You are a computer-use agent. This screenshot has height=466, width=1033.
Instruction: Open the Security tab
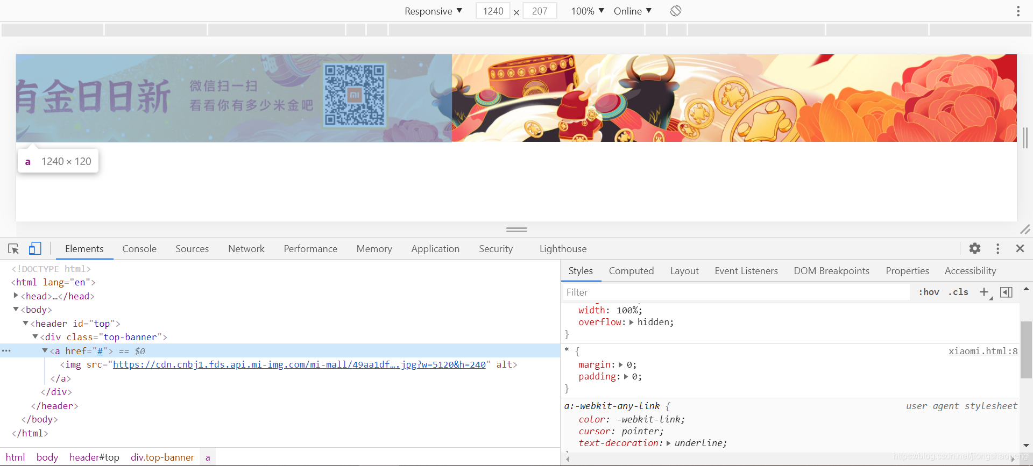pos(496,249)
